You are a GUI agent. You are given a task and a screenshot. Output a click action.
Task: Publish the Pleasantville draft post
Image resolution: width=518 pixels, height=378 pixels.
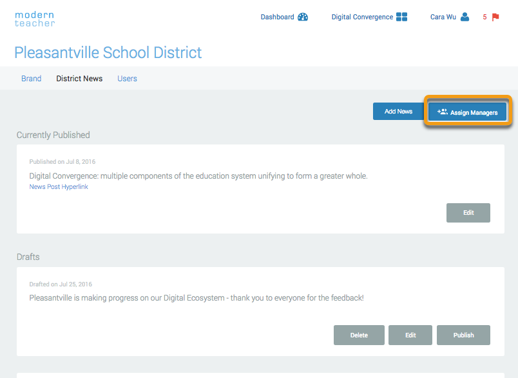pos(463,335)
